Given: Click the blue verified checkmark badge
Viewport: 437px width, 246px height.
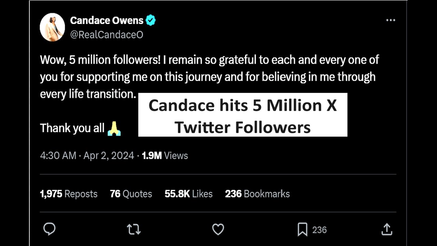Looking at the screenshot, I should tap(151, 20).
